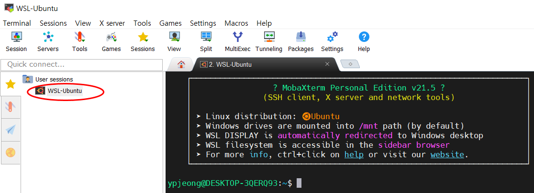Open the View menu
The width and height of the screenshot is (534, 193).
83,23
